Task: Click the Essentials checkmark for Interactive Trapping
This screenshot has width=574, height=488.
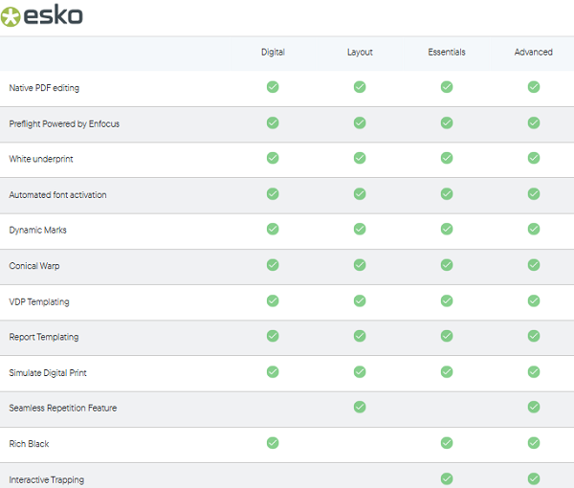Action: click(x=447, y=478)
